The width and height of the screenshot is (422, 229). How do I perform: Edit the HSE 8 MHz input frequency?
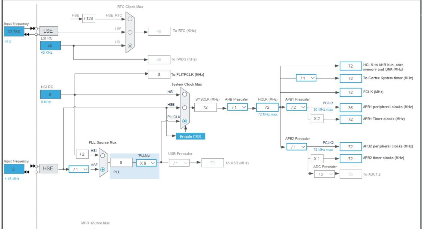tap(14, 169)
